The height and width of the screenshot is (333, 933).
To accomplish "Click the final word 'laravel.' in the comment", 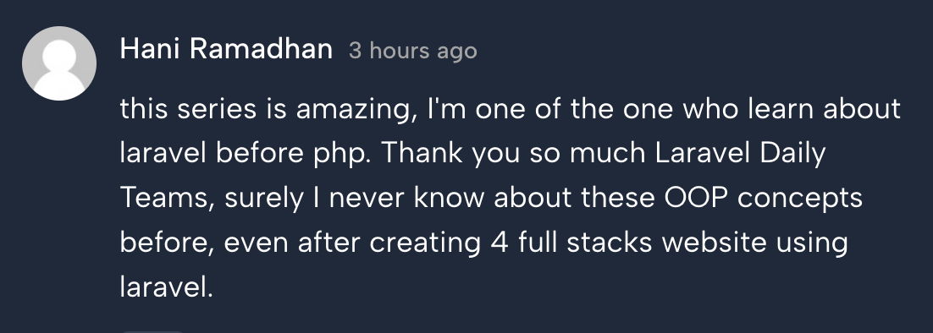I will (x=166, y=287).
